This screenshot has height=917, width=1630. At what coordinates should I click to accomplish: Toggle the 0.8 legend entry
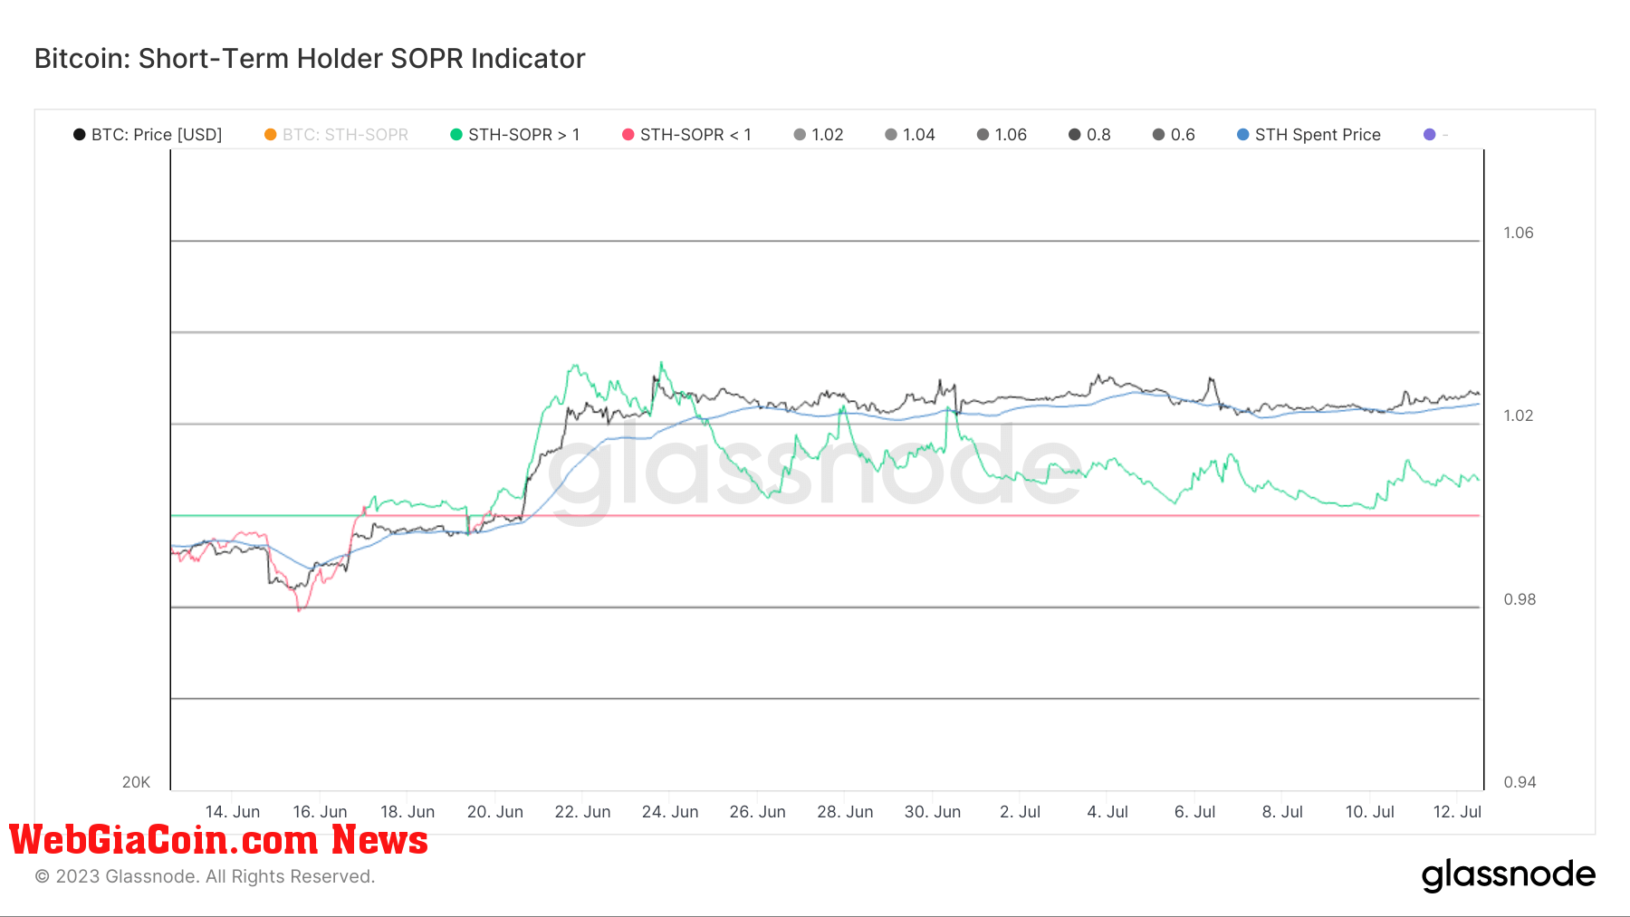1089,135
